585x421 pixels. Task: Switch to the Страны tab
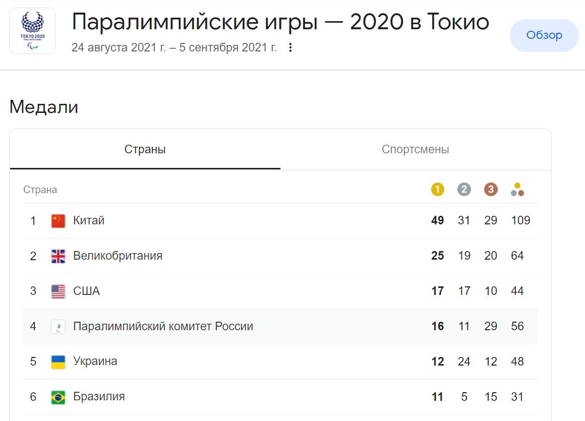point(145,150)
